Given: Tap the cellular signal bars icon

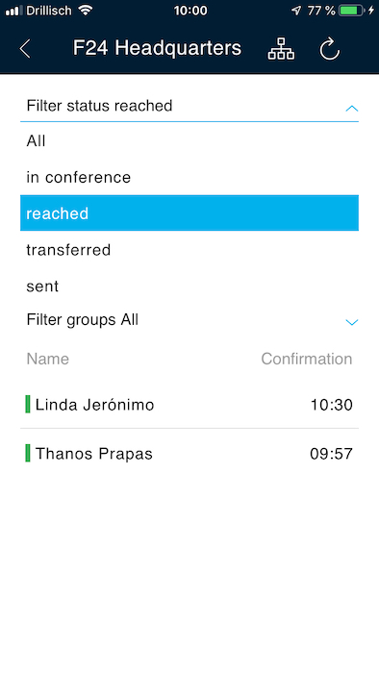Looking at the screenshot, I should tap(14, 11).
